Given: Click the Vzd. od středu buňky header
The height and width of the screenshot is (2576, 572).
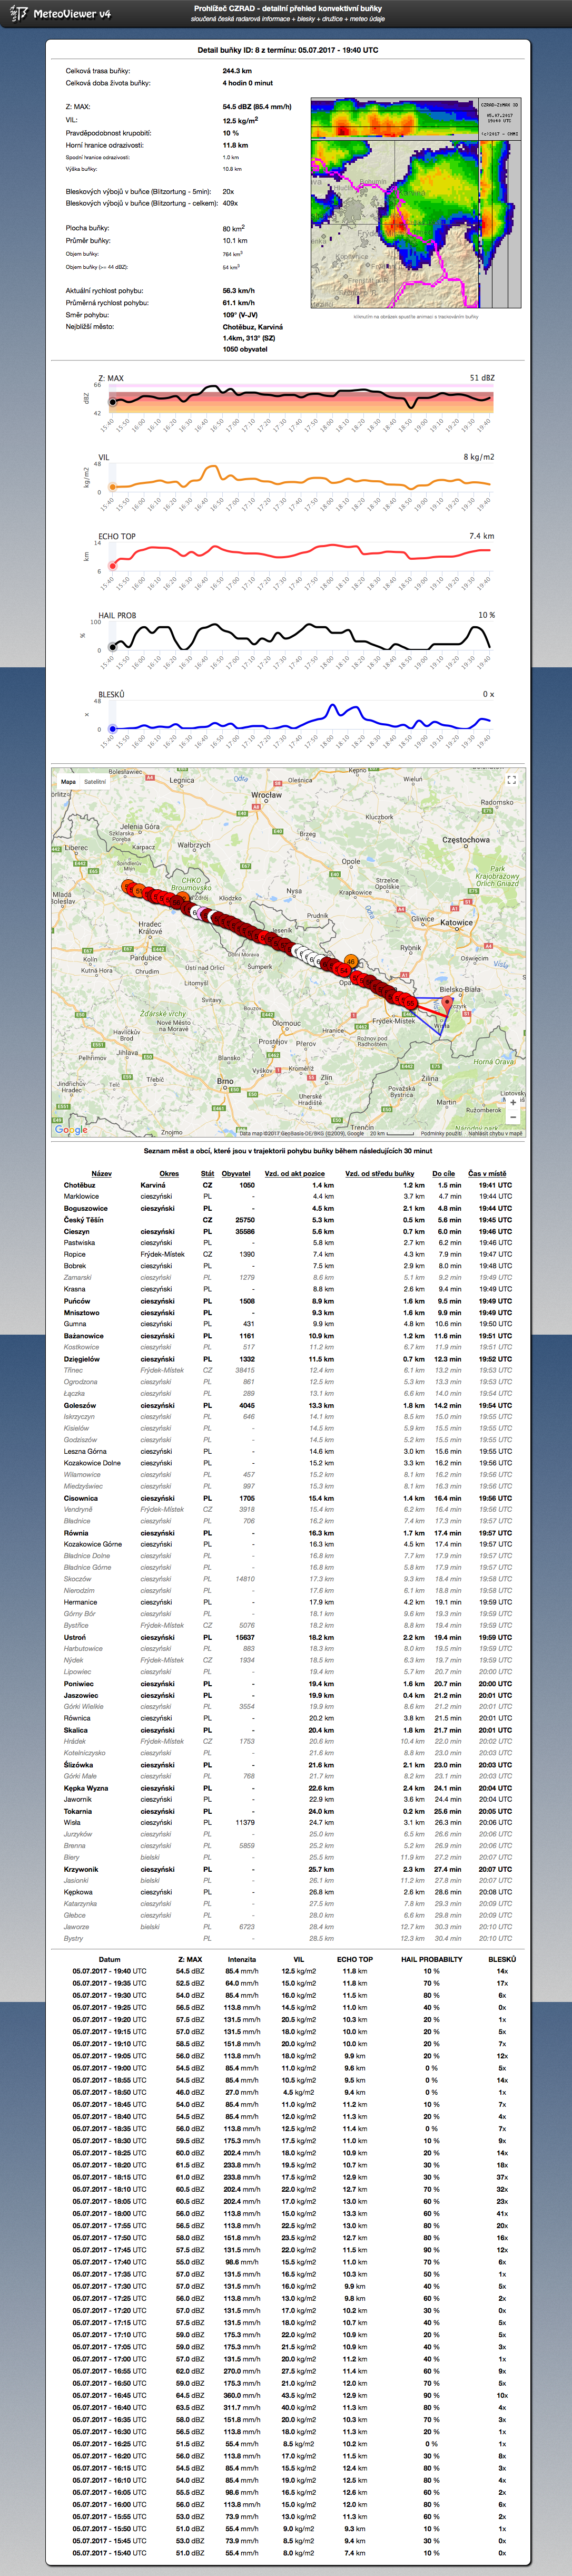Looking at the screenshot, I should point(379,1174).
